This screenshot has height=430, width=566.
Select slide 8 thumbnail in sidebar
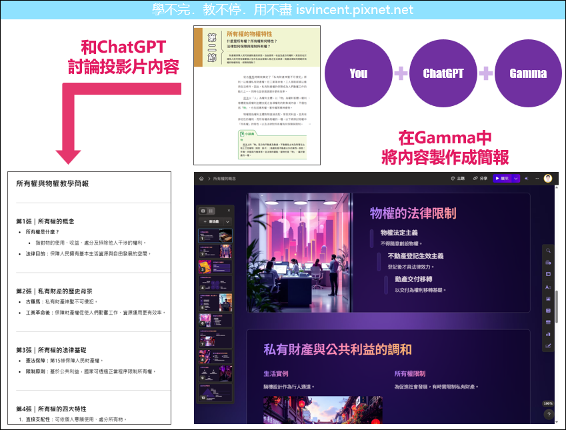point(215,357)
